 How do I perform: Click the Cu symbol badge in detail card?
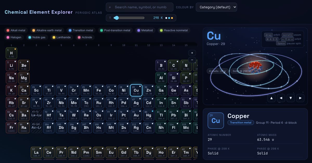[216, 121]
